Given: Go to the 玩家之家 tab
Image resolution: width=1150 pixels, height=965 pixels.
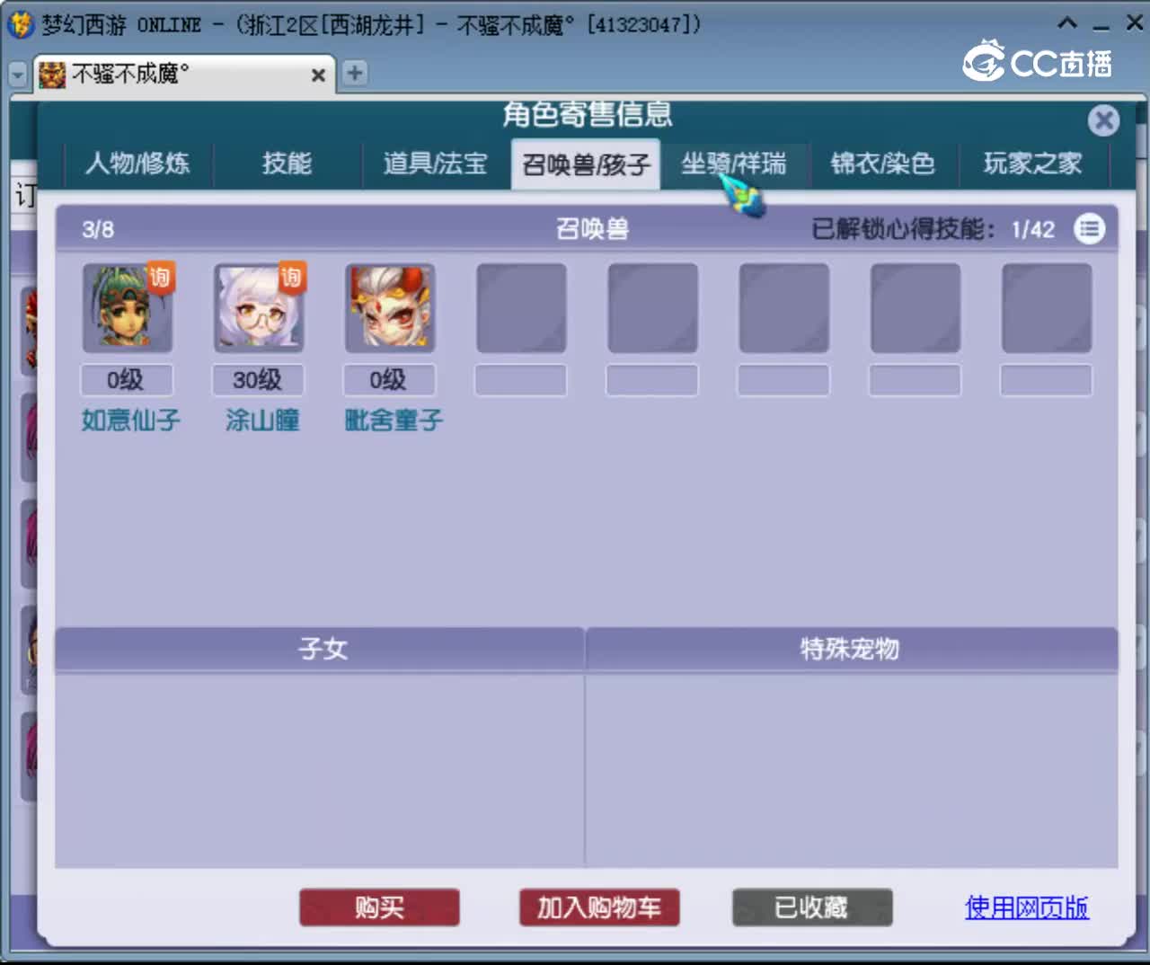Looking at the screenshot, I should pyautogui.click(x=1032, y=164).
